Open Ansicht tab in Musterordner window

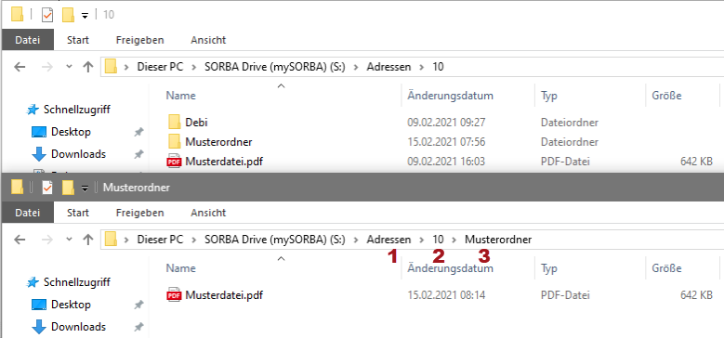[208, 213]
